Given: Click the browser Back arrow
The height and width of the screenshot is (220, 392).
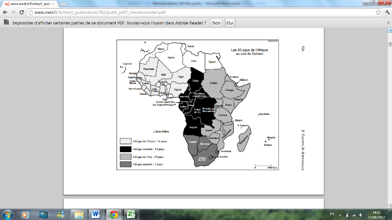Looking at the screenshot, I should (x=6, y=12).
